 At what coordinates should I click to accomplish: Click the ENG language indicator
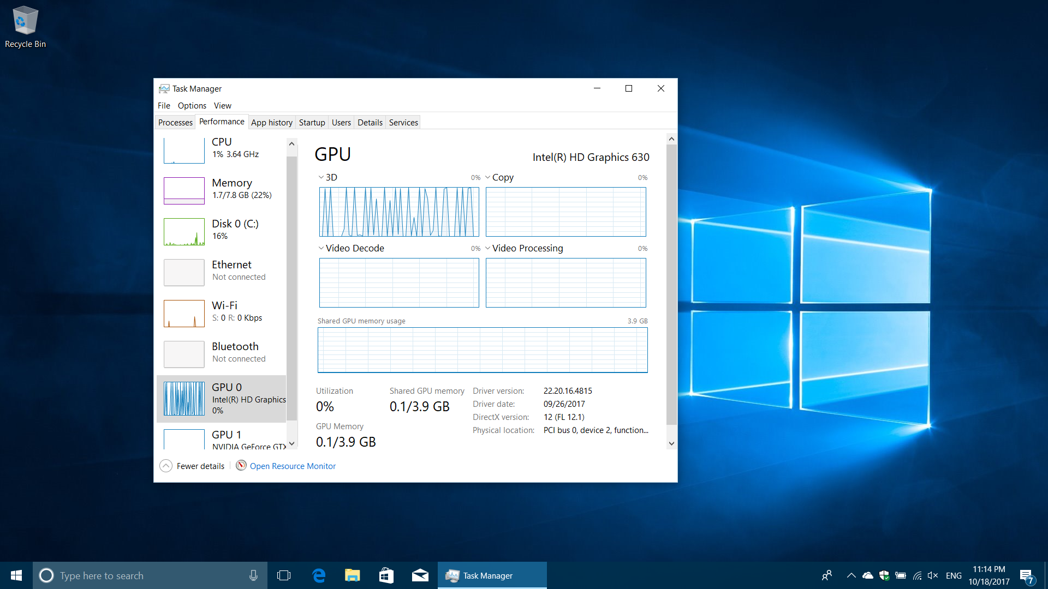(954, 575)
